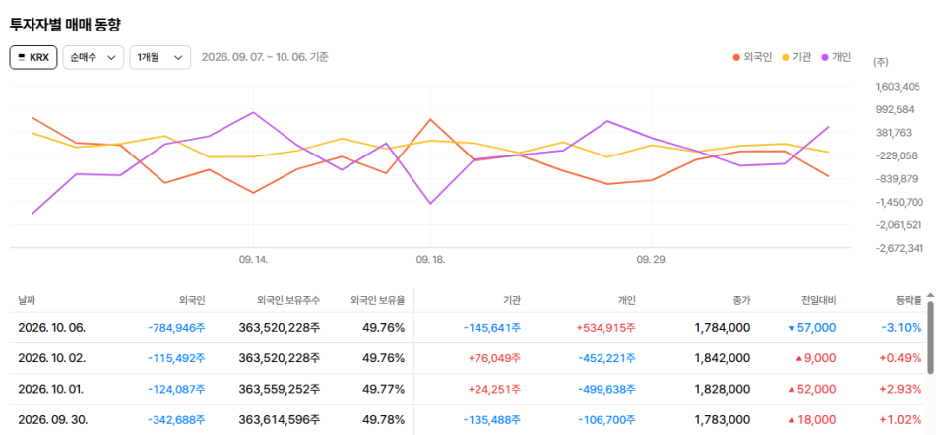Image resolution: width=951 pixels, height=435 pixels.
Task: Click the 기관 column header
Action: pos(512,300)
